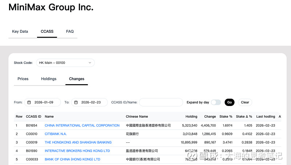Switch to the Prices sub-tab
Viewport: 291px width, 165px height.
point(23,79)
